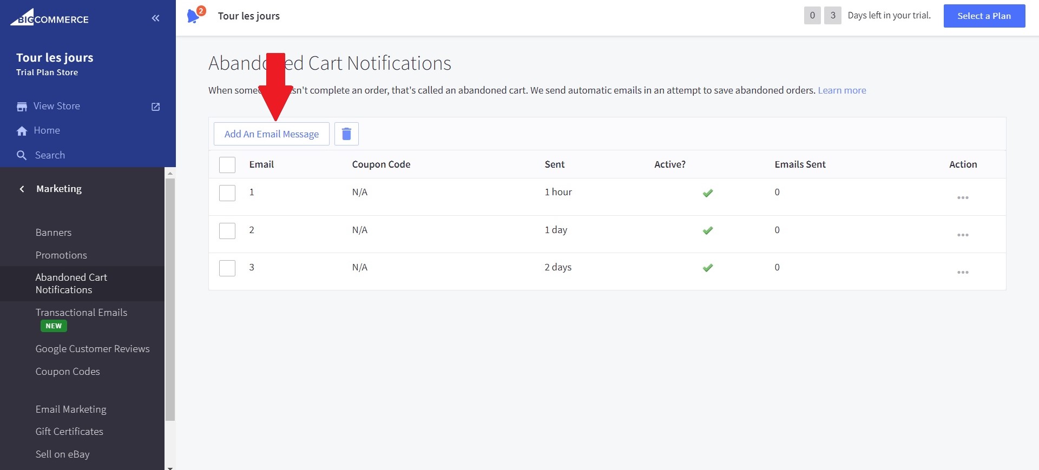Select the checkbox for email 3
The height and width of the screenshot is (470, 1039).
[x=227, y=268]
